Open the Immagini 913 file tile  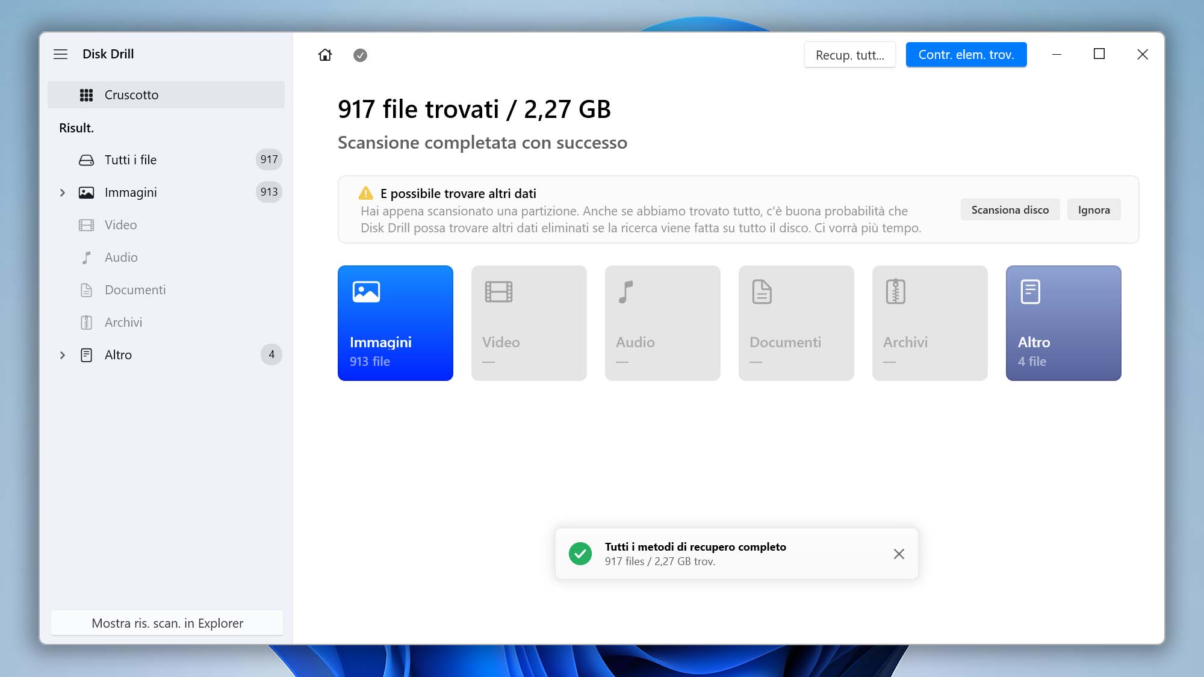[396, 323]
